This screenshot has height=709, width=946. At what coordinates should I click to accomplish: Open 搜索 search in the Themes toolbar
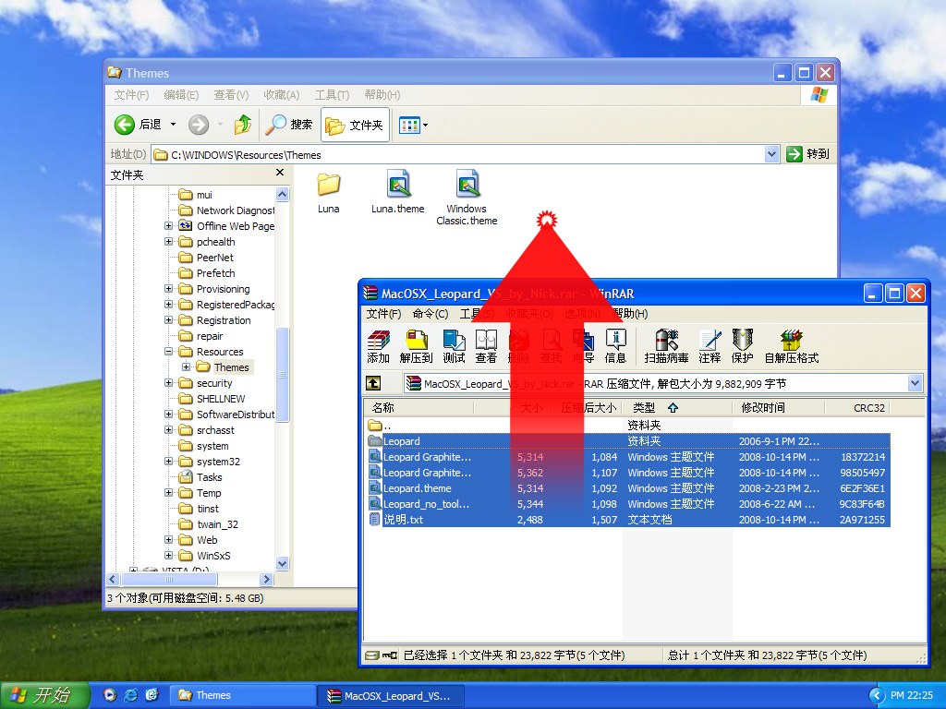click(x=289, y=125)
